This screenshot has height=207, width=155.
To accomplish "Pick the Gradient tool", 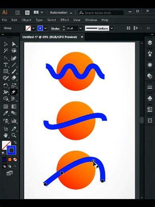I will click(x=14, y=106).
